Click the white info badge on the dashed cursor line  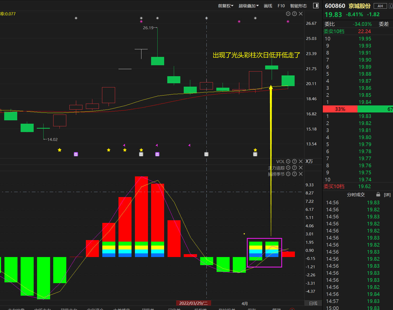coord(206,154)
